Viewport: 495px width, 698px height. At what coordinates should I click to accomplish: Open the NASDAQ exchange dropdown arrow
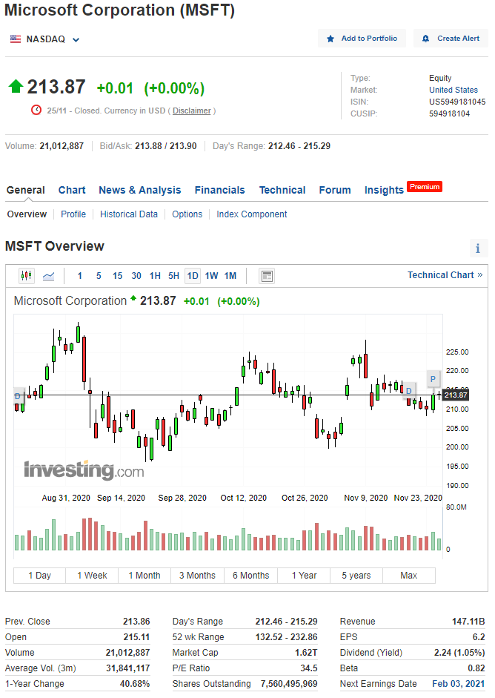point(76,39)
